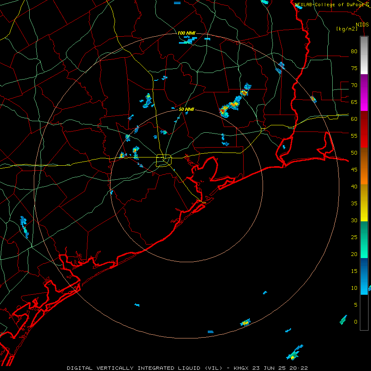This screenshot has height=371, width=371.
Task: Click the "55" scale value
Action: pyautogui.click(x=354, y=136)
